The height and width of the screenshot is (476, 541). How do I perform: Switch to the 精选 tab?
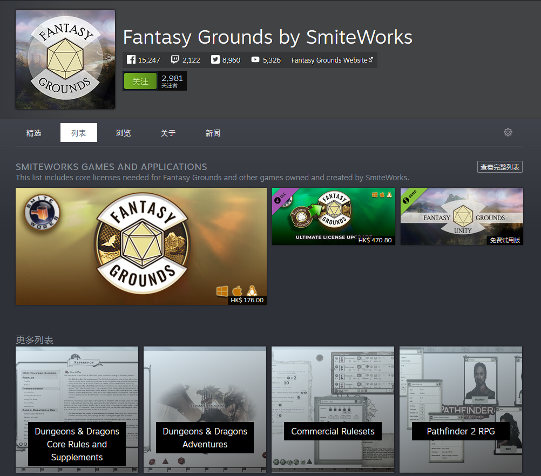tap(34, 133)
